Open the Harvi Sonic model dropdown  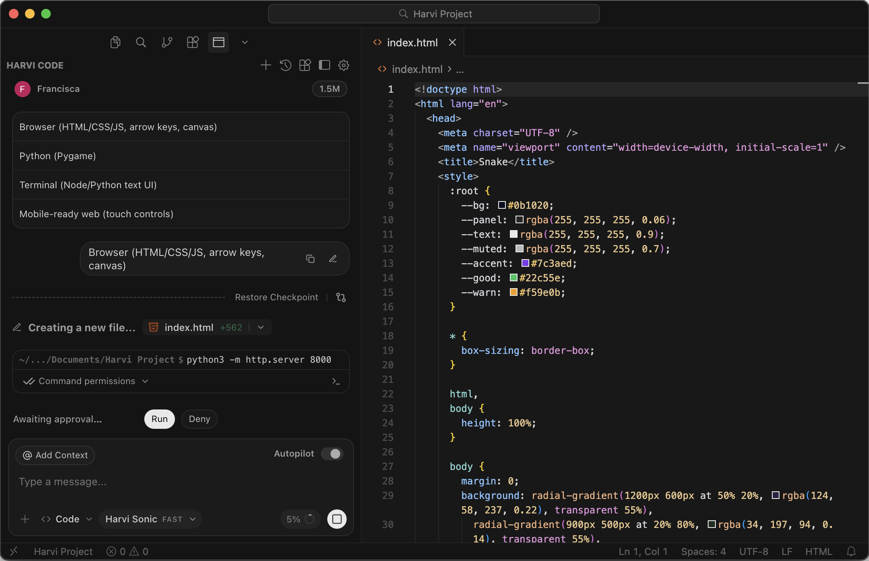(x=150, y=519)
